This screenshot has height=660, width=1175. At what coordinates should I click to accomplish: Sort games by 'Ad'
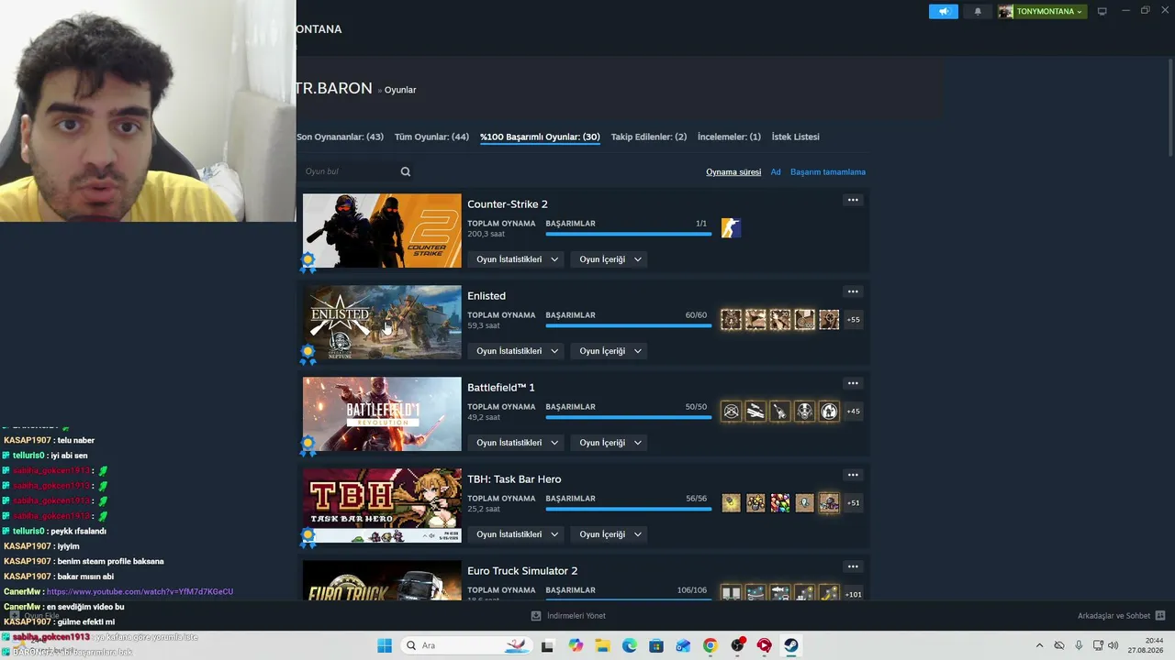tap(776, 171)
